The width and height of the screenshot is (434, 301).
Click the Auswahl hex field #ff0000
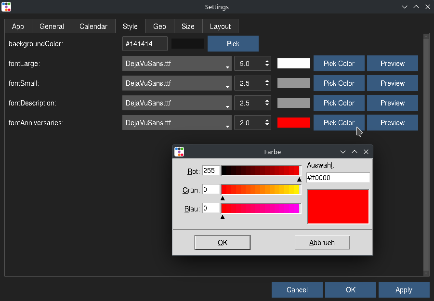click(338, 178)
